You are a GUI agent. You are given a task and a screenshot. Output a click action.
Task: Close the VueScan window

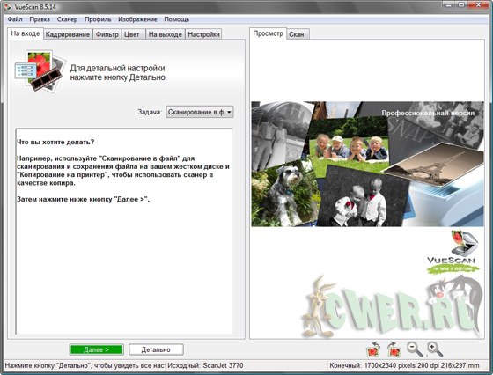(x=479, y=5)
